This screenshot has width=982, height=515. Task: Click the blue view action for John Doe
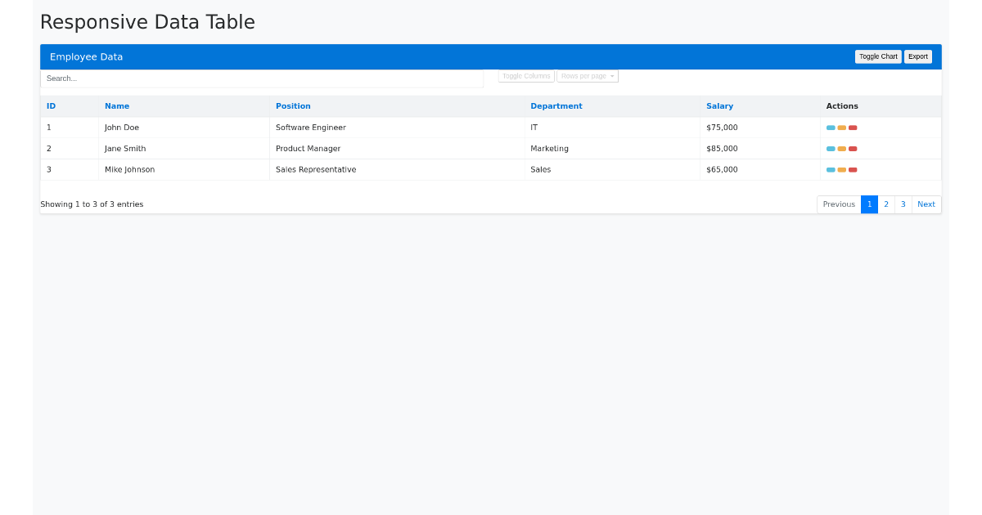click(831, 128)
